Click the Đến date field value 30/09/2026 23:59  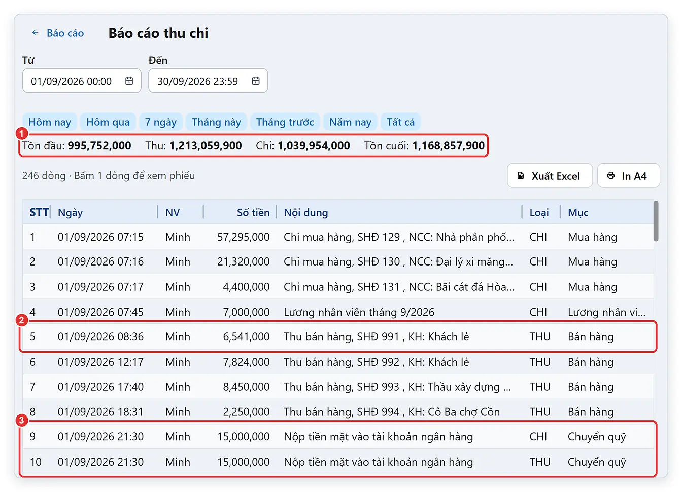click(x=198, y=81)
